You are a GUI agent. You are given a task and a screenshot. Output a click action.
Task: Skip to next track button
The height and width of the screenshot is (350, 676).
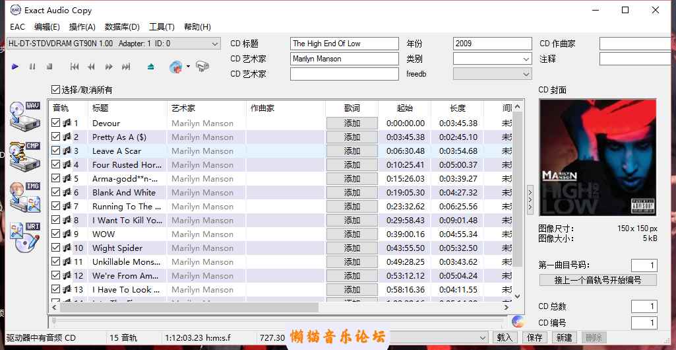coord(126,67)
